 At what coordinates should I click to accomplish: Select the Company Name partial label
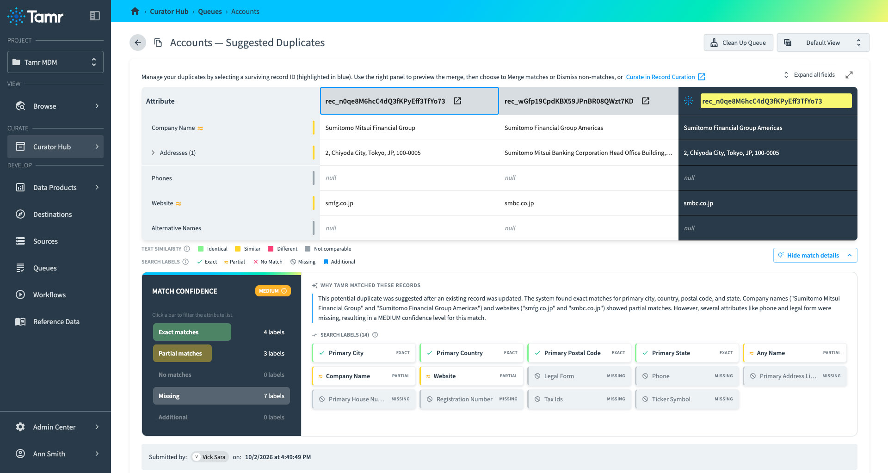click(364, 376)
